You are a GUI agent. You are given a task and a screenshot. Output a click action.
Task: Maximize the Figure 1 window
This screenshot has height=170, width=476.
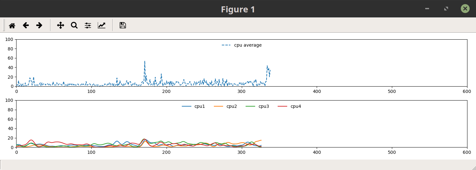[446, 9]
